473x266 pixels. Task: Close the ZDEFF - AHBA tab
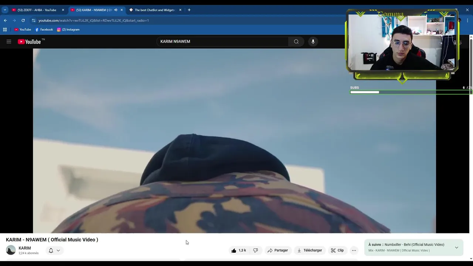tap(63, 10)
